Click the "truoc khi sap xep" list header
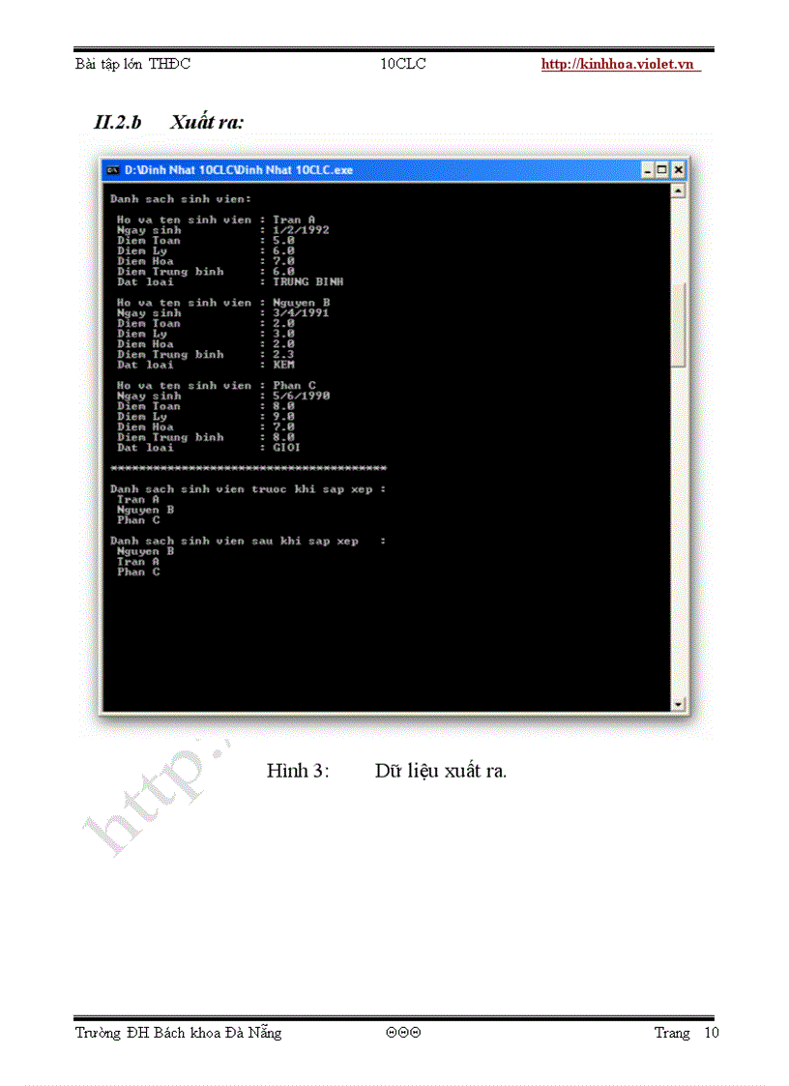The image size is (789, 1086). pyautogui.click(x=248, y=489)
